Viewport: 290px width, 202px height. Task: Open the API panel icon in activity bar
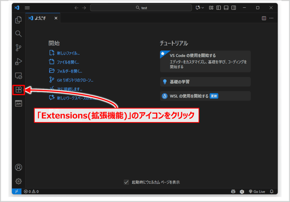pos(19,104)
